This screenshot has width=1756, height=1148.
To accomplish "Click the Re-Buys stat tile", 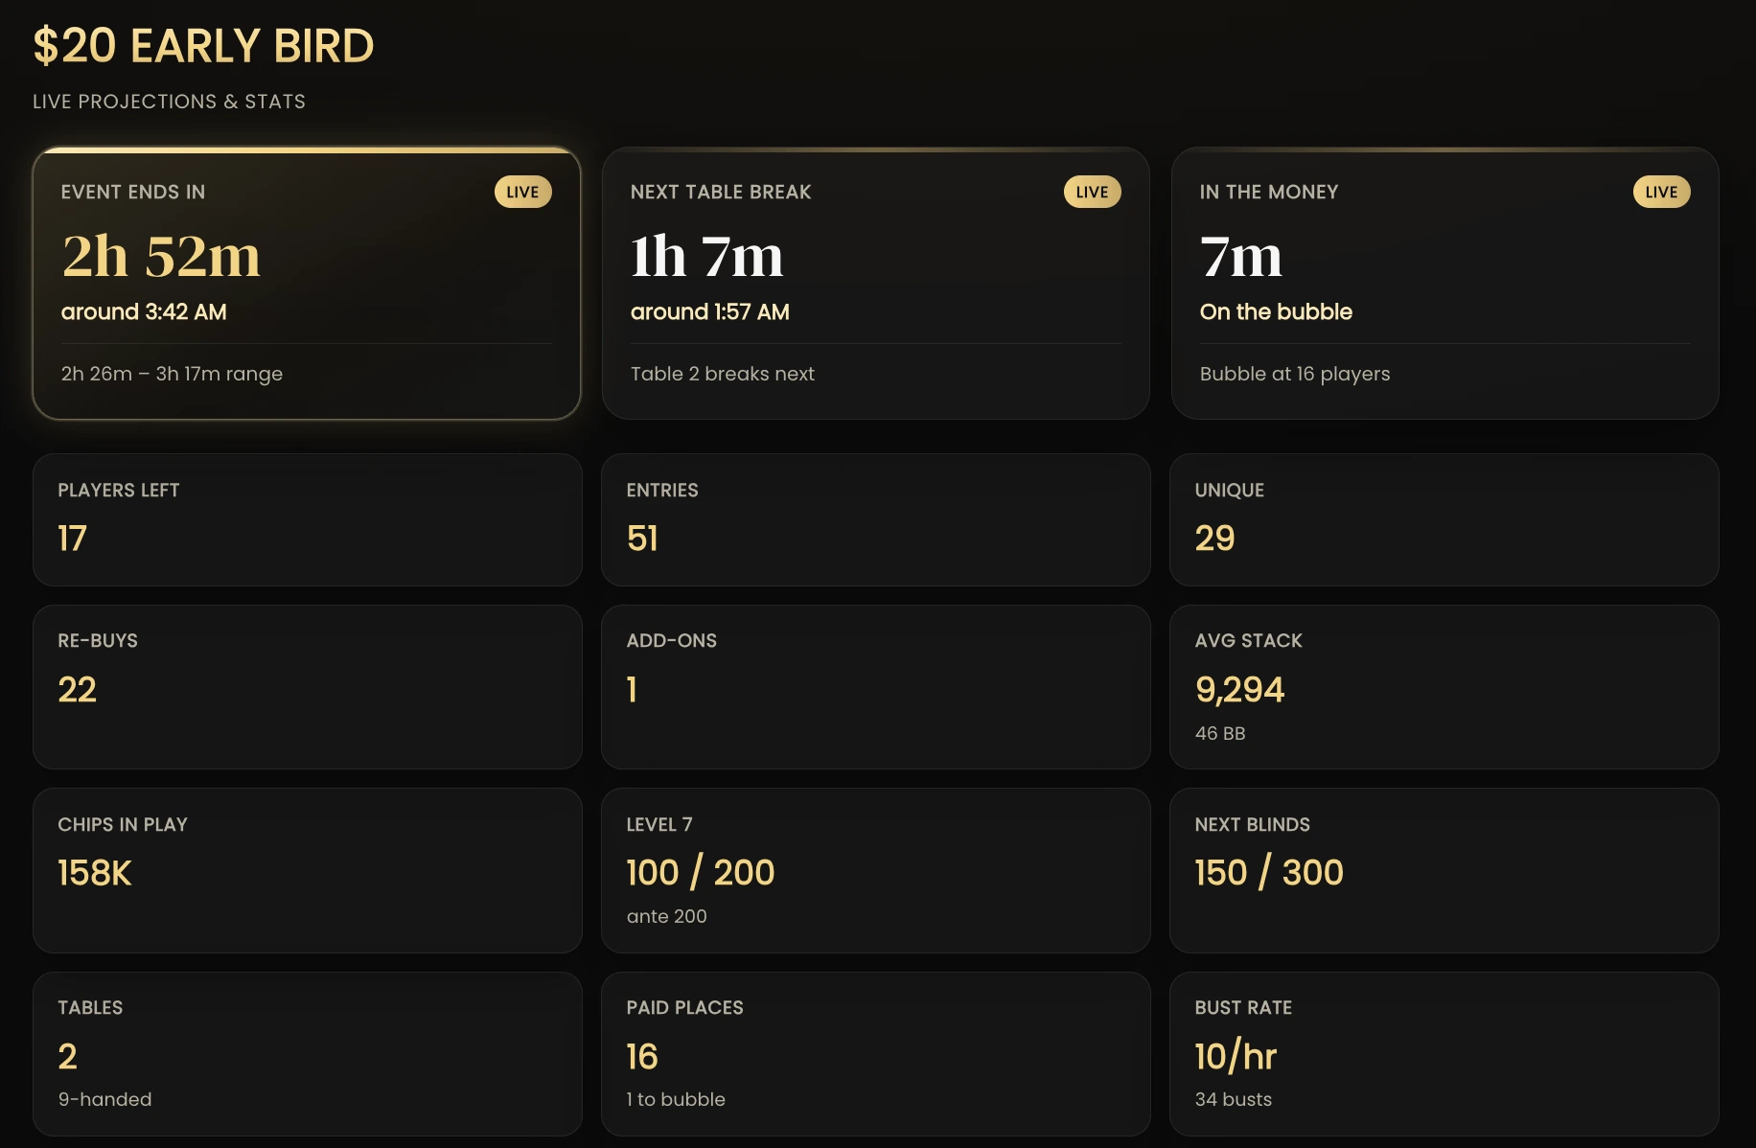I will 307,686.
